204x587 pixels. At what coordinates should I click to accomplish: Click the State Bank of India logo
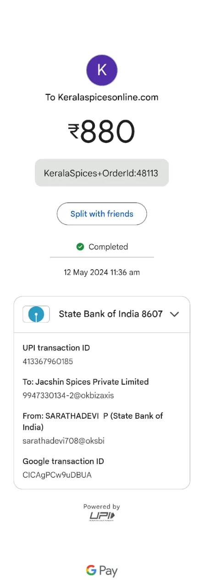(36, 314)
